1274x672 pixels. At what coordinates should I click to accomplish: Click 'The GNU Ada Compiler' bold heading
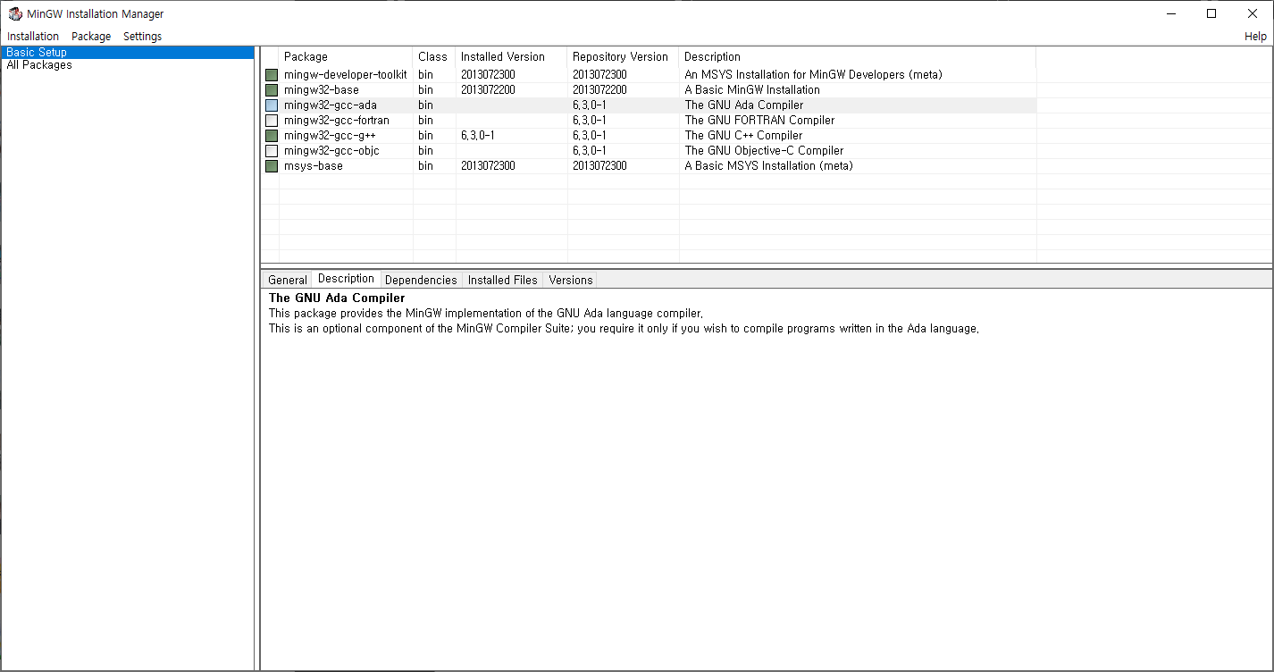pos(337,298)
